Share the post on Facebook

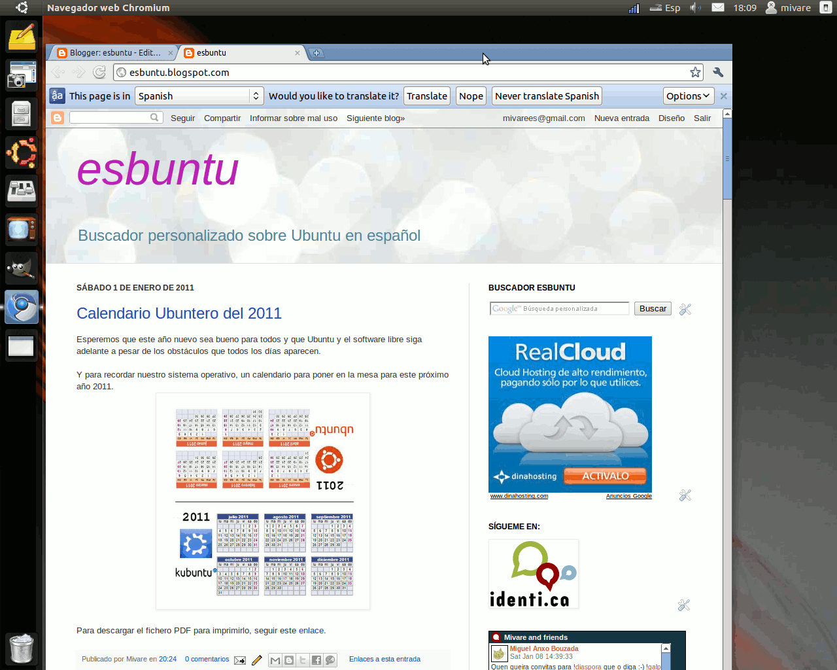(316, 660)
